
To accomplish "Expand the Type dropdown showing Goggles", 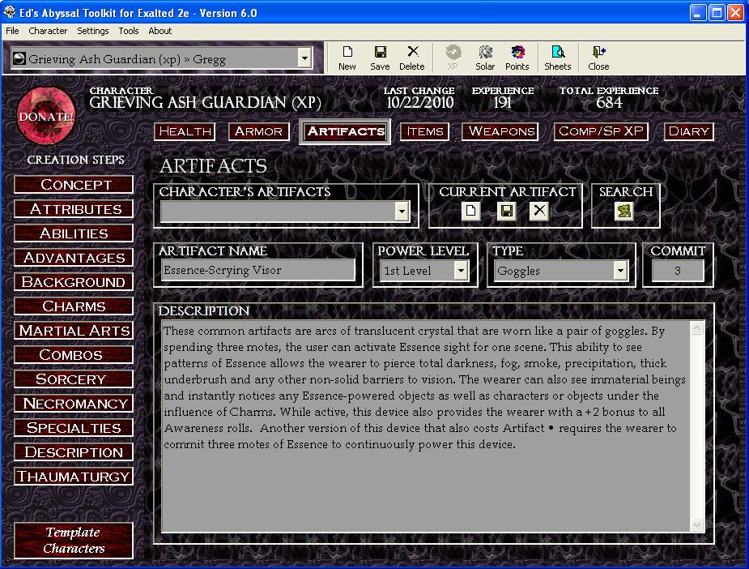I will [x=620, y=271].
